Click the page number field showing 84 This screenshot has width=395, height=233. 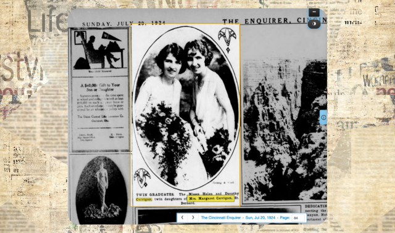pos(298,218)
